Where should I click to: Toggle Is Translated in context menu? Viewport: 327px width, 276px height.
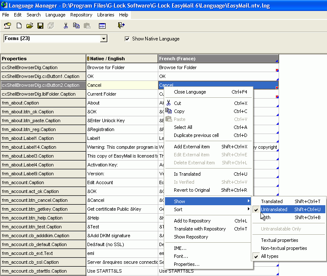click(x=208, y=174)
